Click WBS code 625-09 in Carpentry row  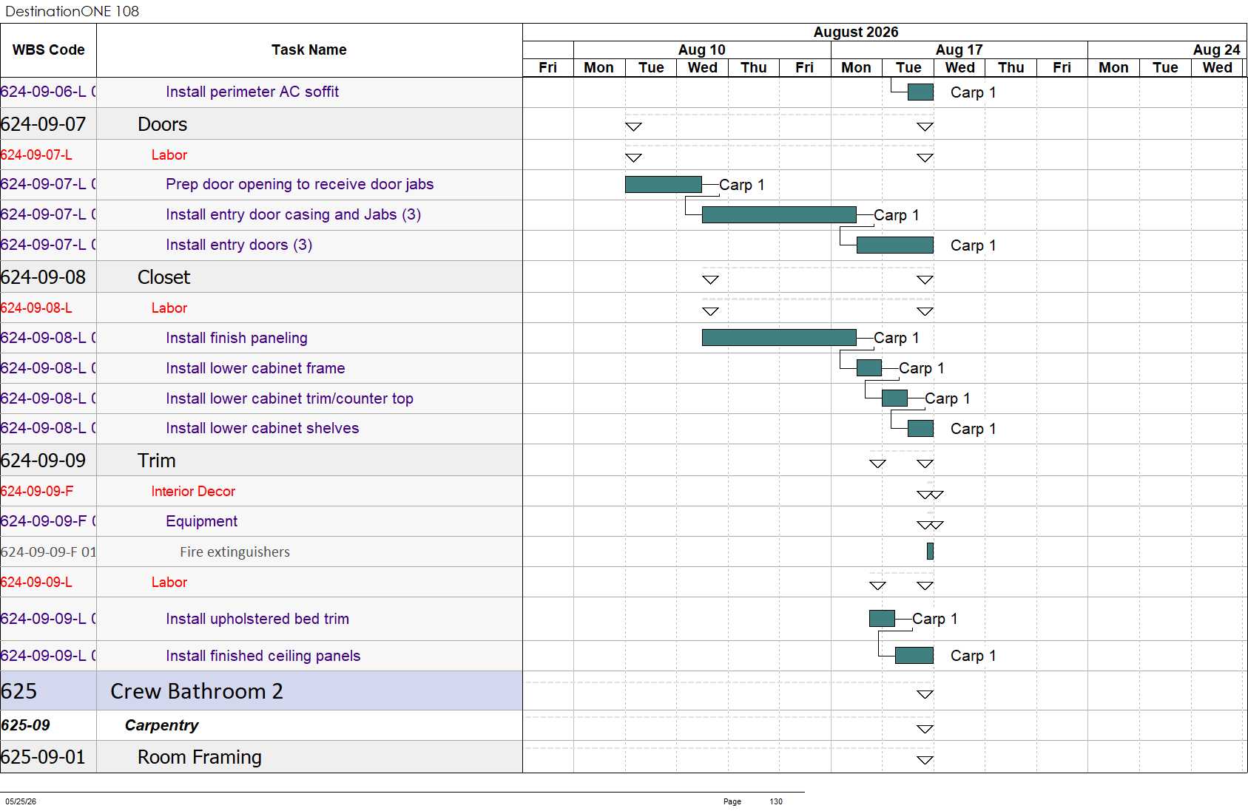26,725
